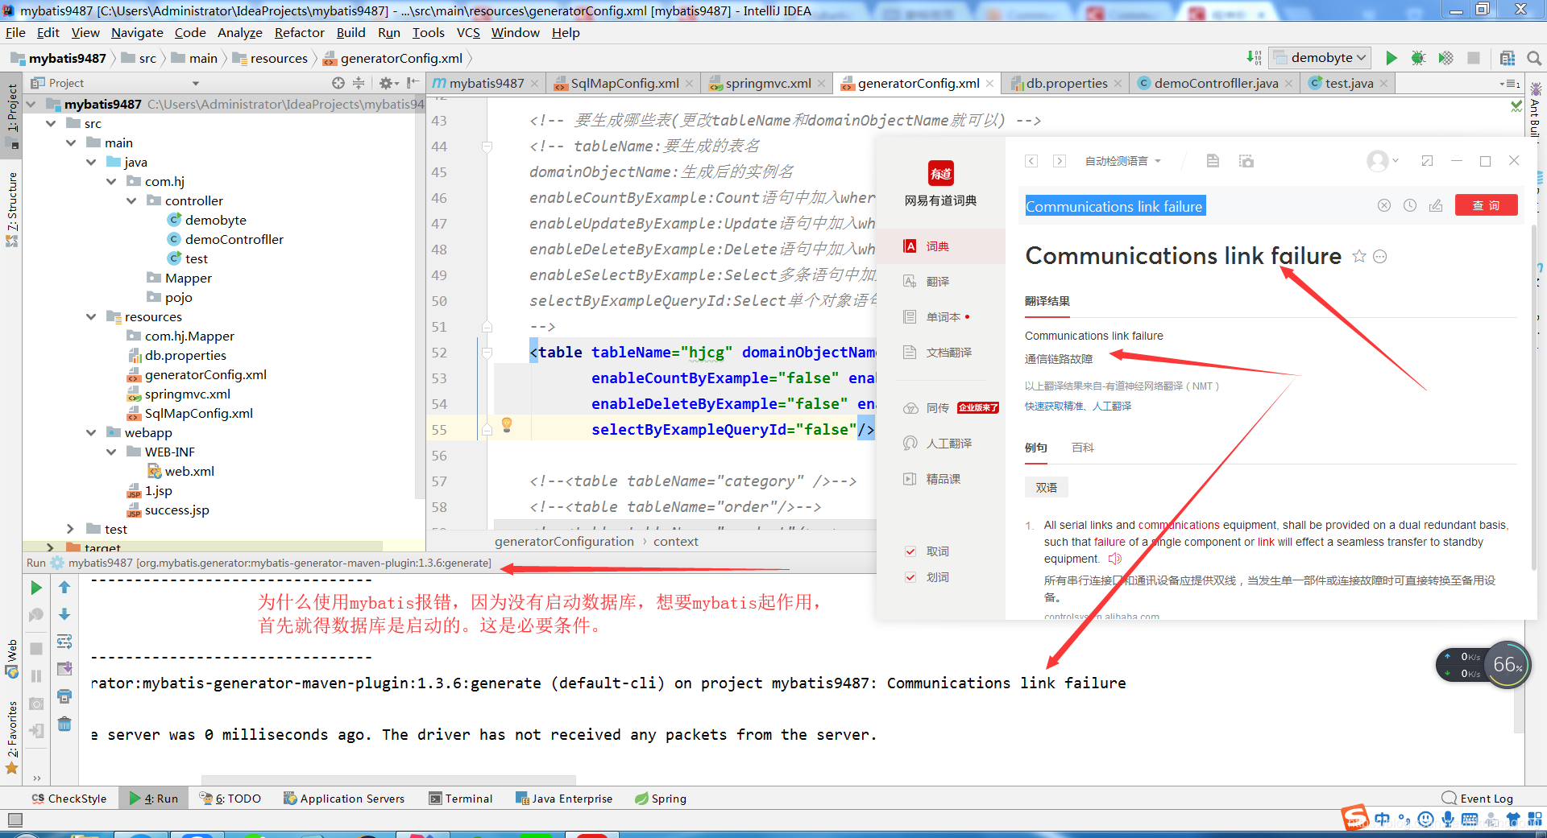Open the Project view selector dropdown

tap(195, 83)
